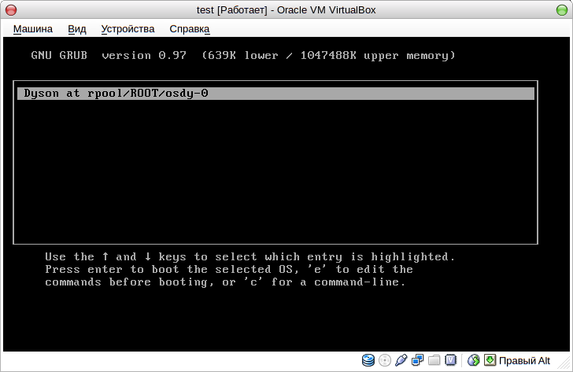This screenshot has height=372, width=573.
Task: Select the Dyson at rpool/ROOT/osdy-0 boot entry
Action: [x=276, y=94]
